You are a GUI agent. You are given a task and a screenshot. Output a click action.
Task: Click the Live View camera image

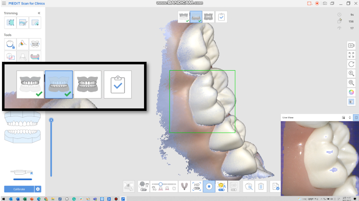(x=320, y=158)
